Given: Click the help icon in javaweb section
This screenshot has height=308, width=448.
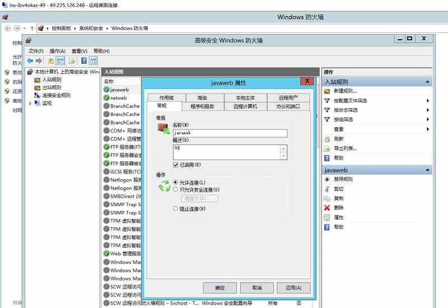Looking at the screenshot, I should point(327,227).
